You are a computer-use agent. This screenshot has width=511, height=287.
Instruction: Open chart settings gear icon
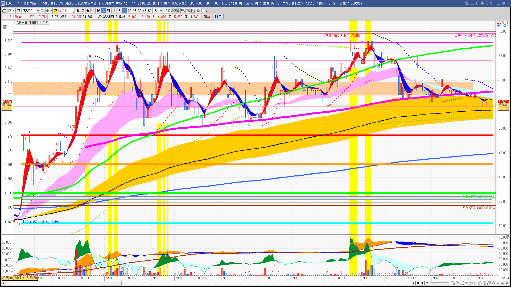[x=198, y=11]
